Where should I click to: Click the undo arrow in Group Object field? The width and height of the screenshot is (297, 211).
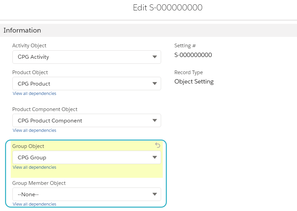tap(157, 145)
